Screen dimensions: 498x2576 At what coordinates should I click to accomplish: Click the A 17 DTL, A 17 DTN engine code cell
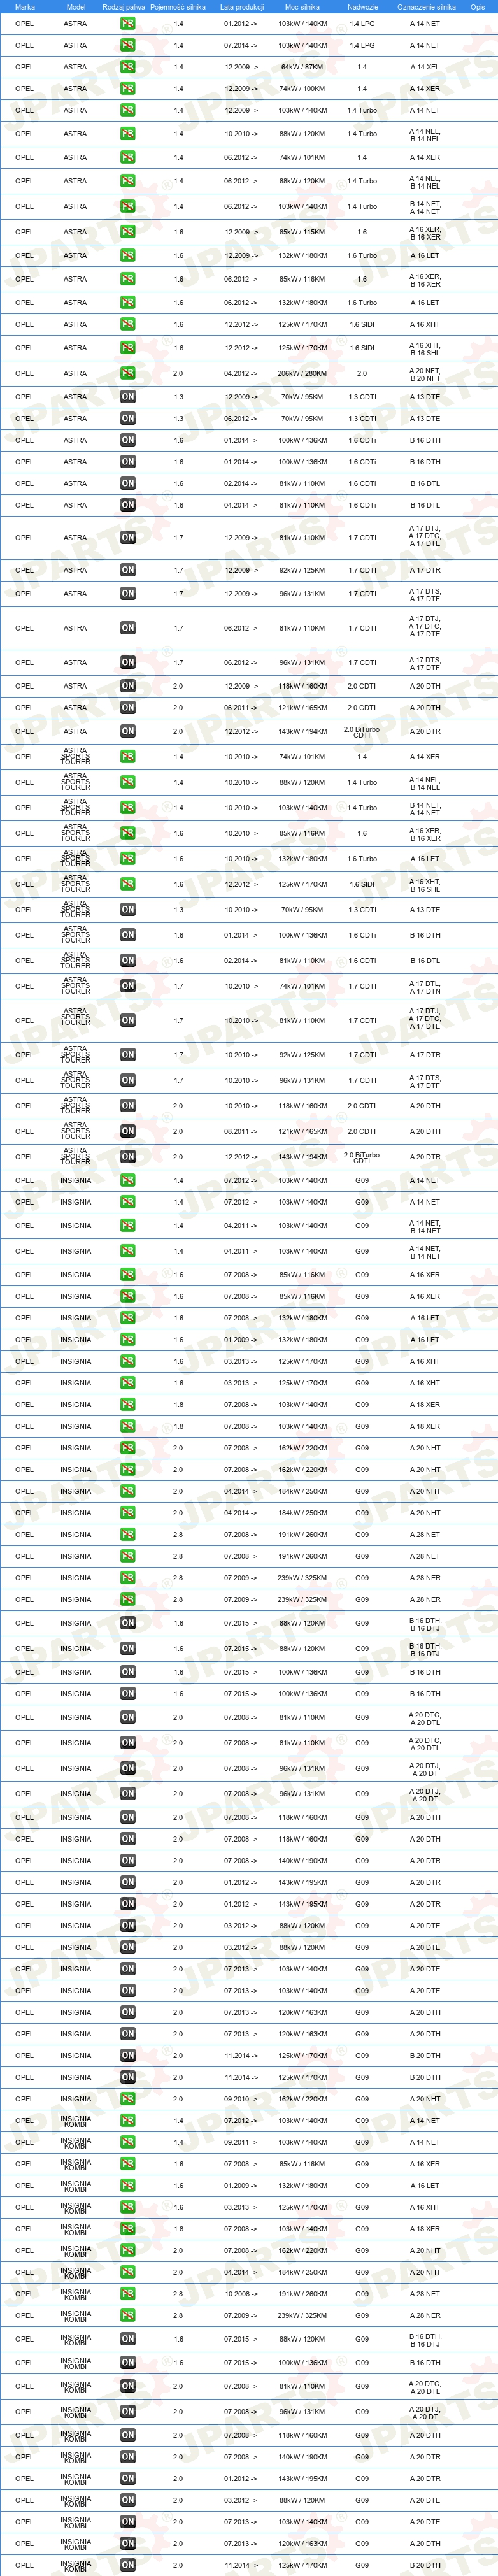pyautogui.click(x=424, y=986)
